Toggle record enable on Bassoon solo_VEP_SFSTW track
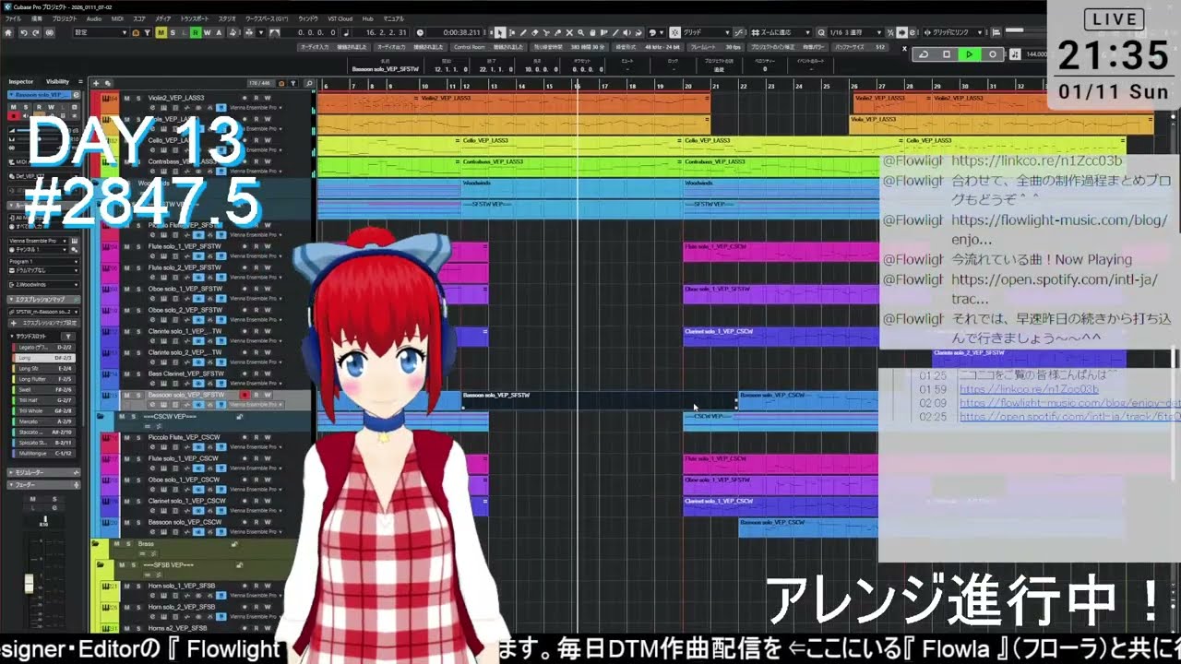This screenshot has width=1181, height=664. click(x=245, y=396)
